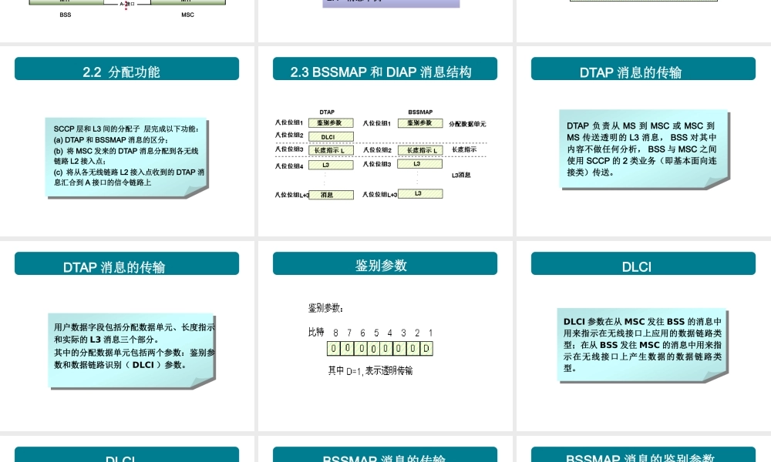
Task: Click the 'MSC' label in the top slide
Action: coord(188,15)
